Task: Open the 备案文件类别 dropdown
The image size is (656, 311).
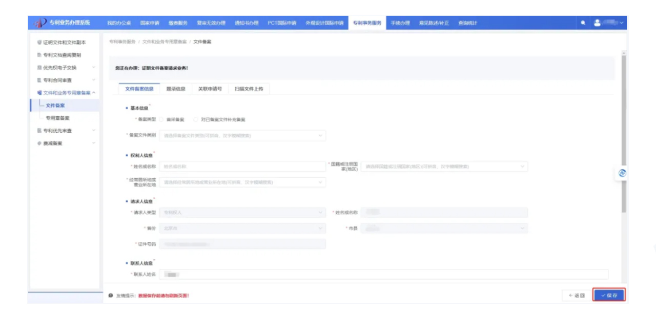Action: pyautogui.click(x=242, y=136)
